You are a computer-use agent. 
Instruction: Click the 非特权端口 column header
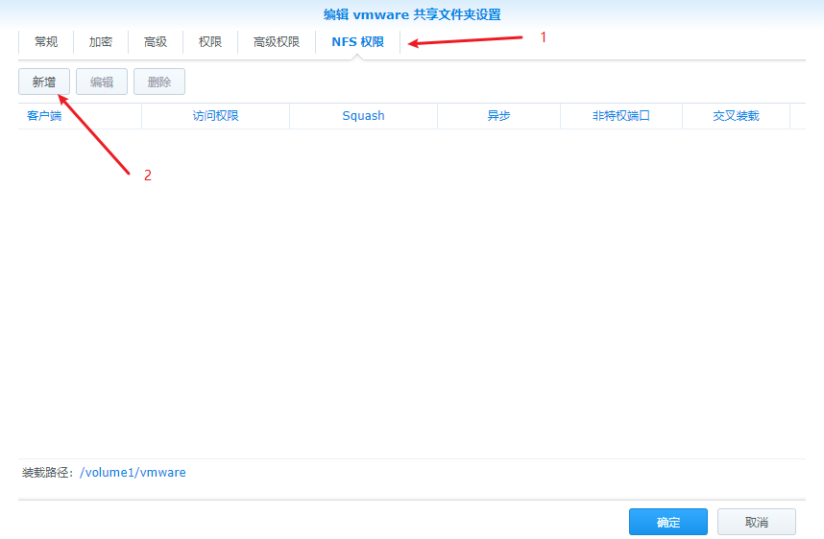coord(621,116)
